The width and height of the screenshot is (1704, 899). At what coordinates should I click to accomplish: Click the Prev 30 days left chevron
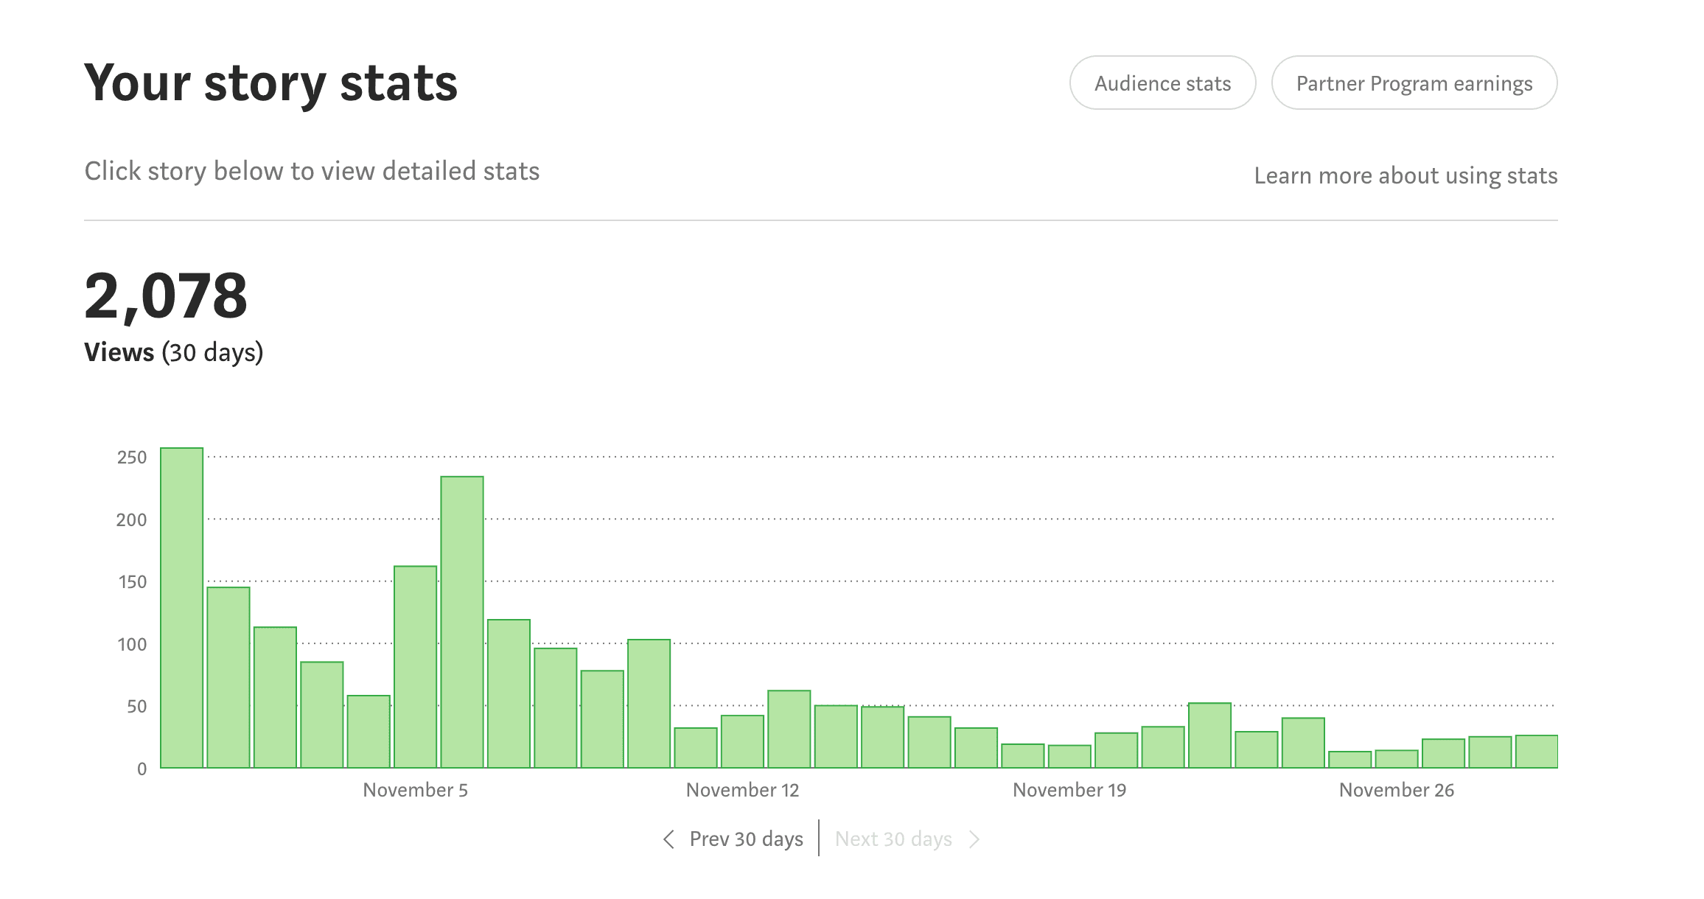668,839
